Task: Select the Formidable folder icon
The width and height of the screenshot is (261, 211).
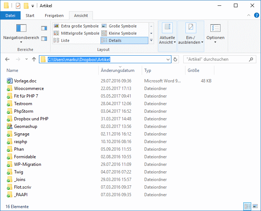Action: coord(9,157)
